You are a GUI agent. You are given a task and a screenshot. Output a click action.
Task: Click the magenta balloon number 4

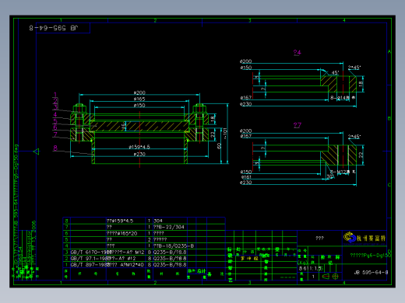(x=55, y=114)
